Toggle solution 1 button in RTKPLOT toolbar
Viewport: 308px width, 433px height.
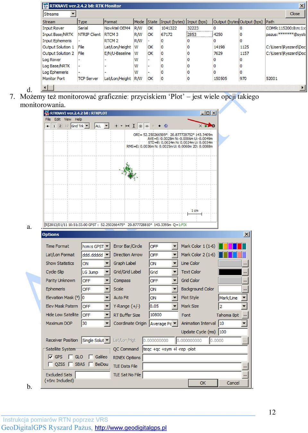tap(54, 126)
